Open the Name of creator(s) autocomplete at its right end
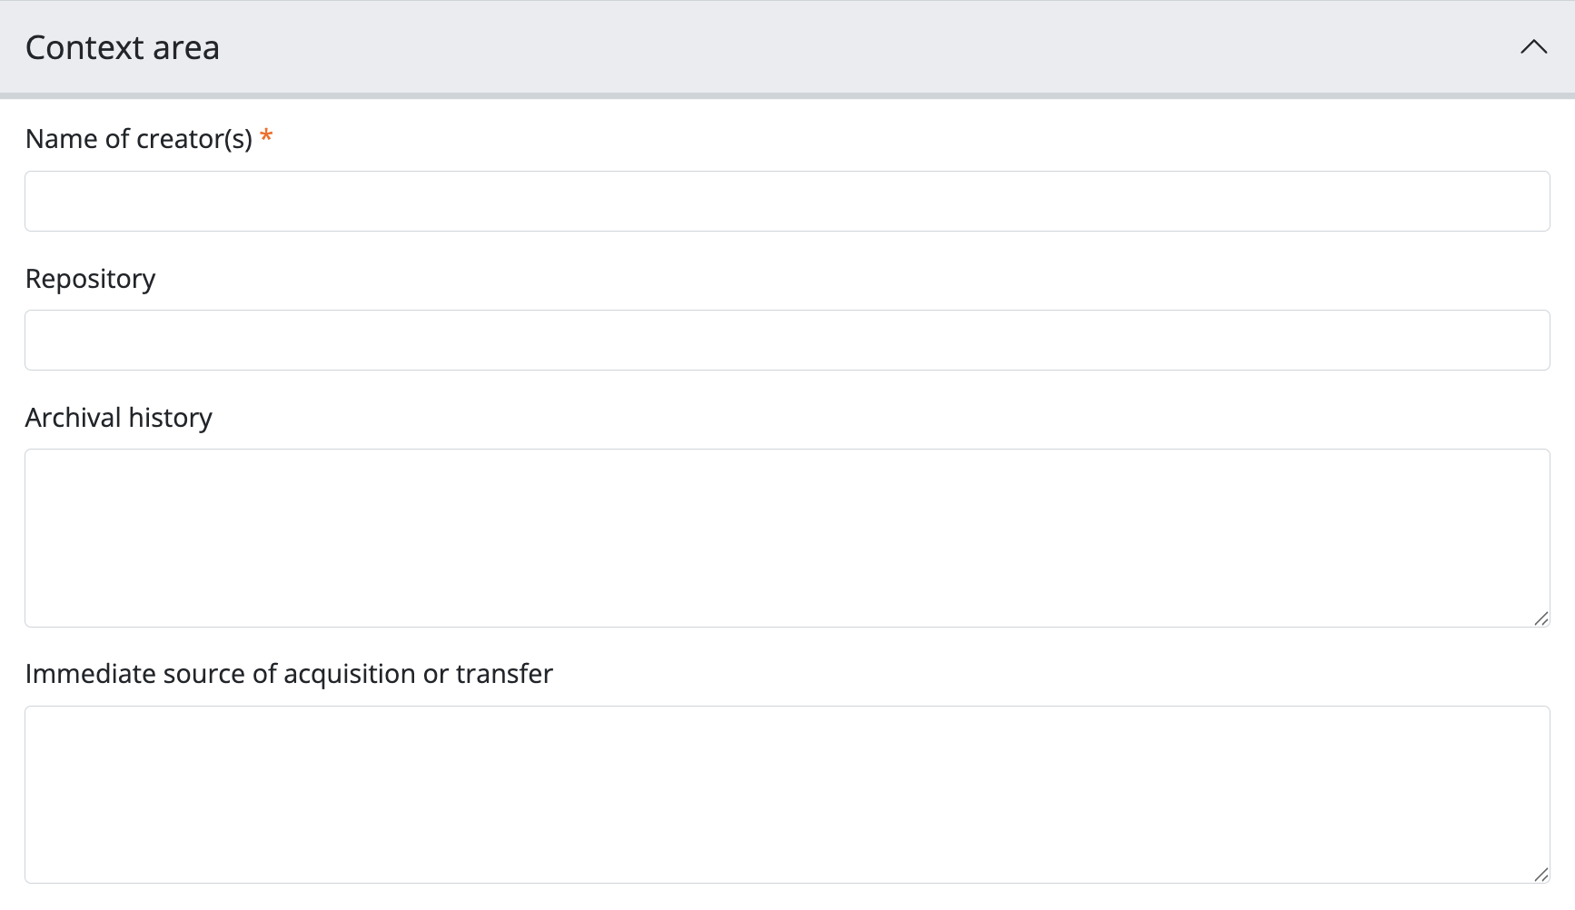The image size is (1575, 910). click(1526, 201)
